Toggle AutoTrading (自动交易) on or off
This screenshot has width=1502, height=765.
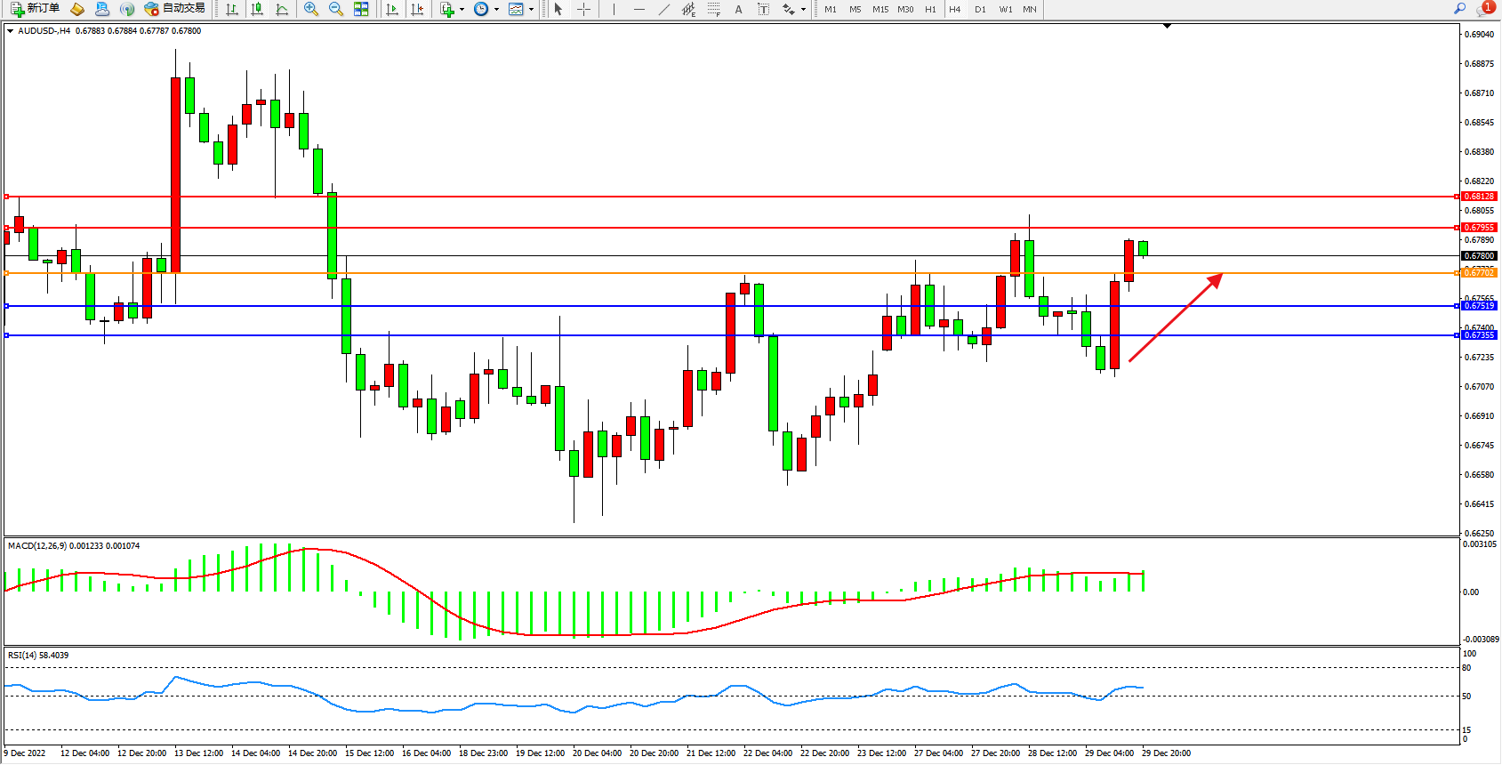point(175,9)
